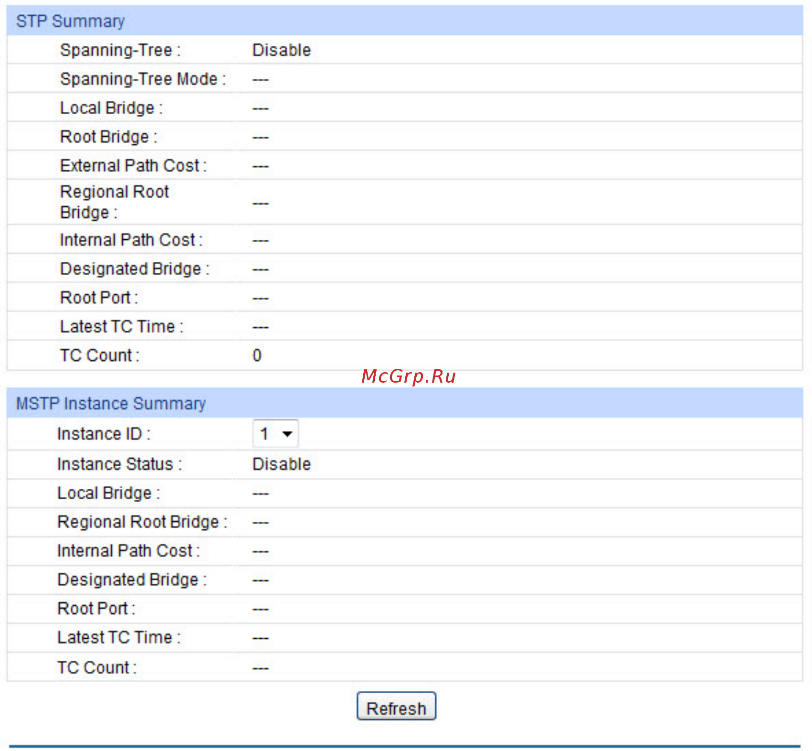Image resolution: width=812 pixels, height=751 pixels.
Task: Click Root Port label in STP Summary
Action: click(x=99, y=298)
